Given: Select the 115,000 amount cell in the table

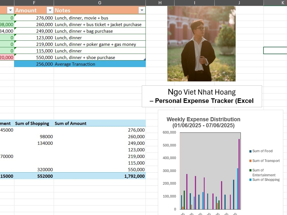Looking at the screenshot, I should [34, 51].
